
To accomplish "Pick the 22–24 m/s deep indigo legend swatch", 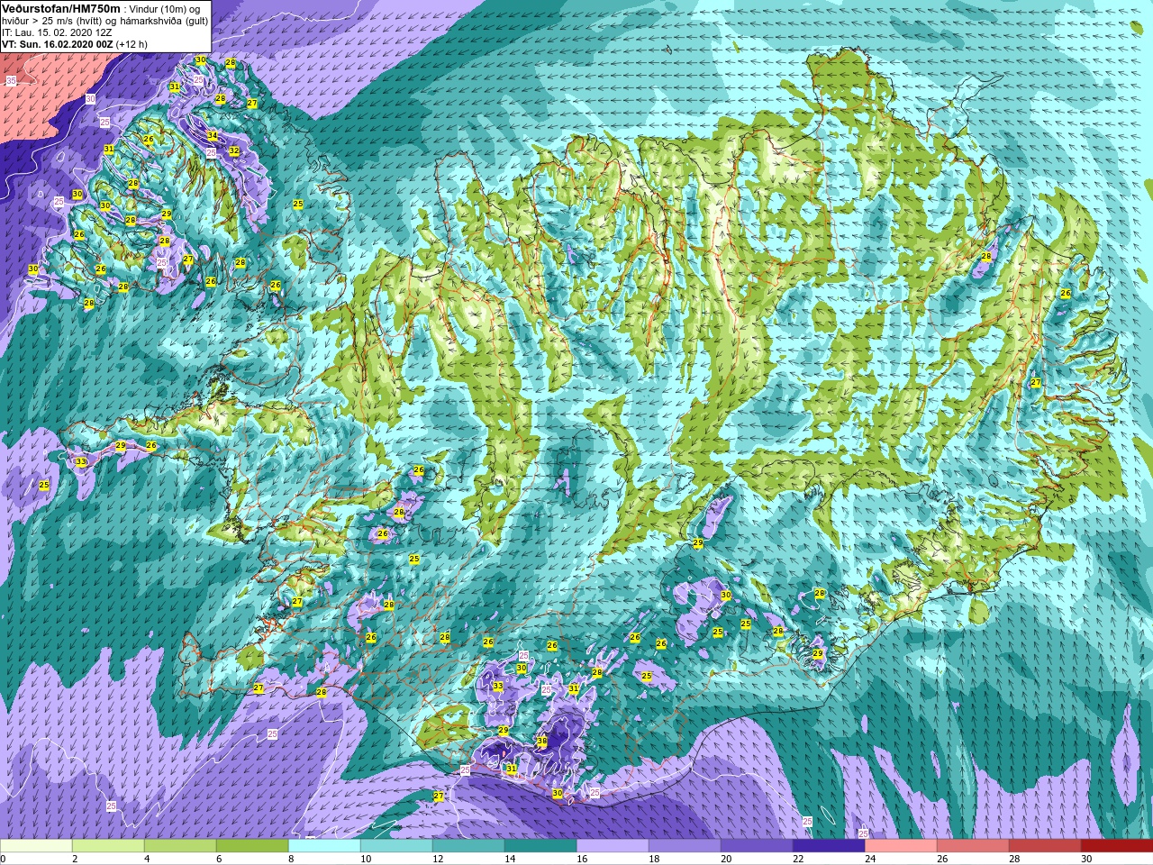I will (x=829, y=846).
